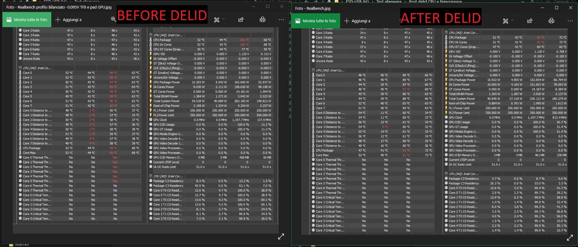
Task: Open 'Aggiungi a' in the right Photos window
Action: pyautogui.click(x=357, y=21)
